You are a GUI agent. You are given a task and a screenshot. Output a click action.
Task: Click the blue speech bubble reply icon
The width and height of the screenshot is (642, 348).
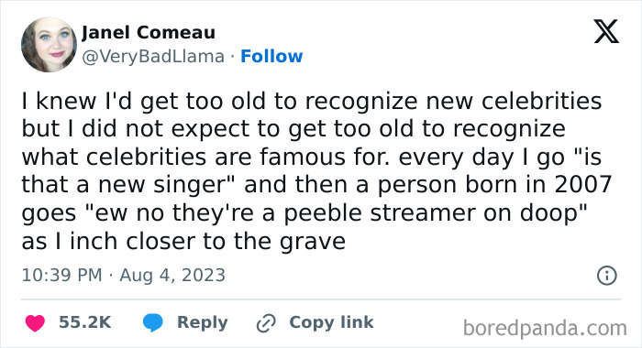[x=153, y=322]
